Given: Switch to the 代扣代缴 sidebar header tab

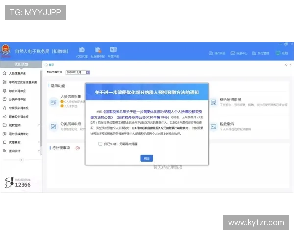Looking at the screenshot, I should (21, 64).
